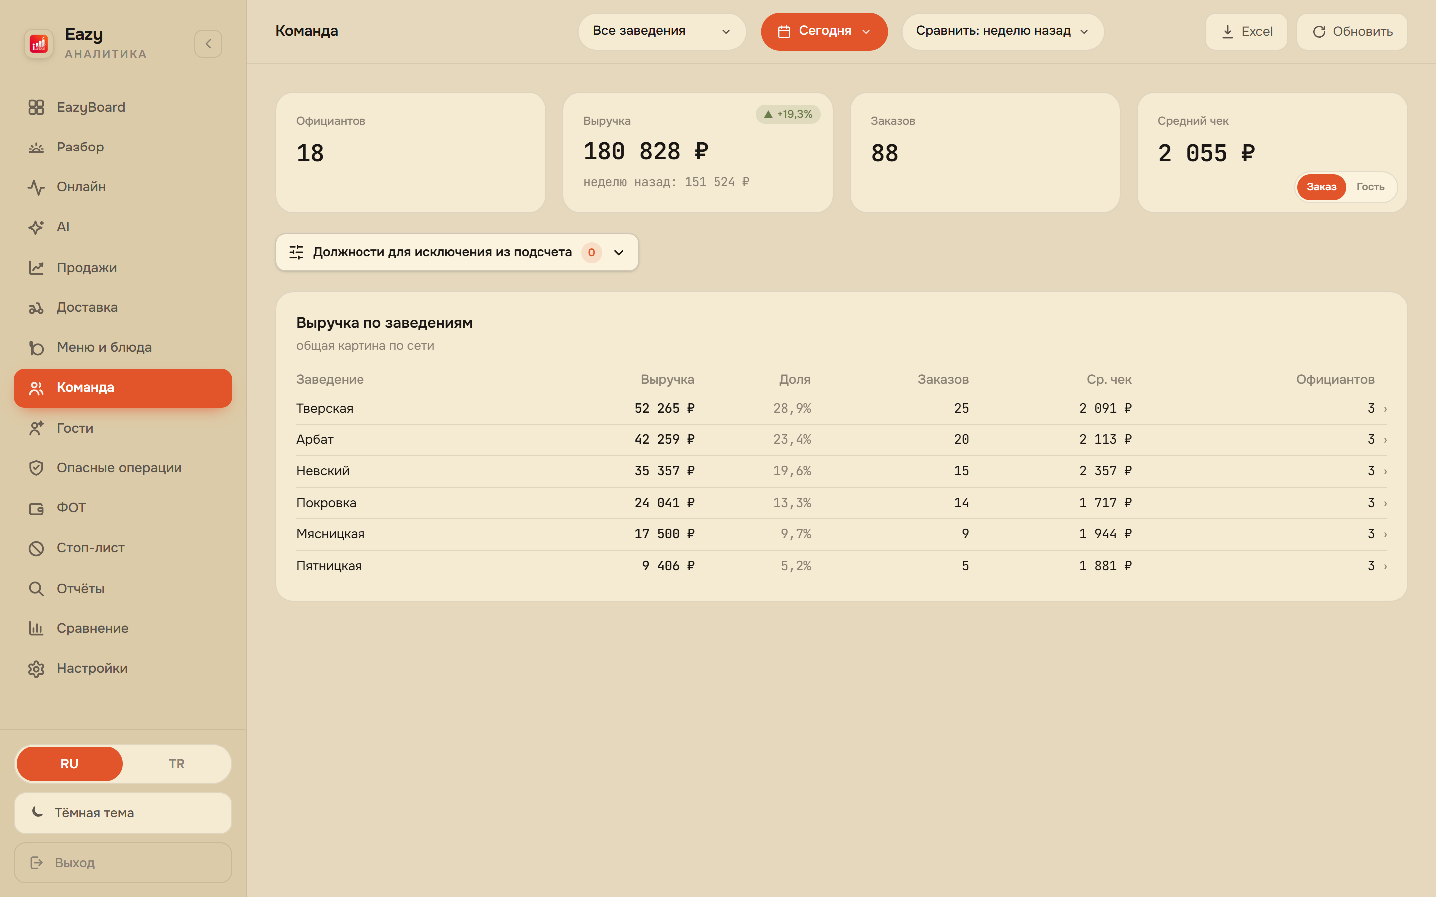Click the Покровка row name
This screenshot has height=897, width=1436.
coord(326,503)
